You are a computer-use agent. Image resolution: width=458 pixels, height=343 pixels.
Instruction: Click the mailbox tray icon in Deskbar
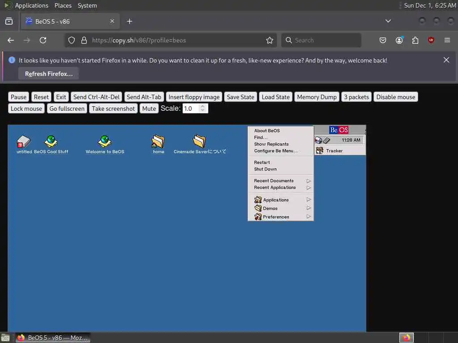tap(318, 140)
